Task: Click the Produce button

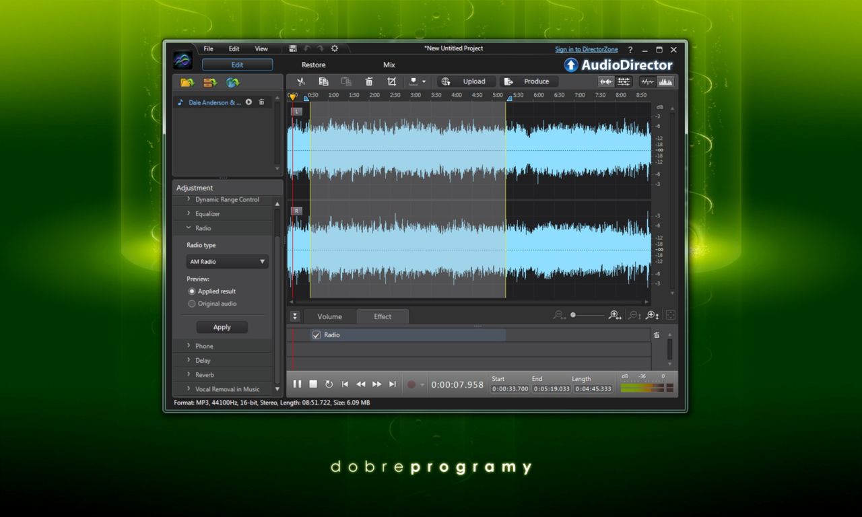Action: 529,81
